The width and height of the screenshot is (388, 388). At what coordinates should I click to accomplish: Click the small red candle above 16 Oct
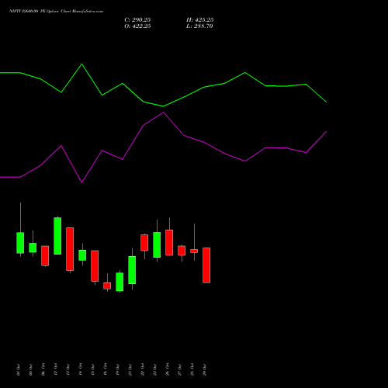(107, 286)
